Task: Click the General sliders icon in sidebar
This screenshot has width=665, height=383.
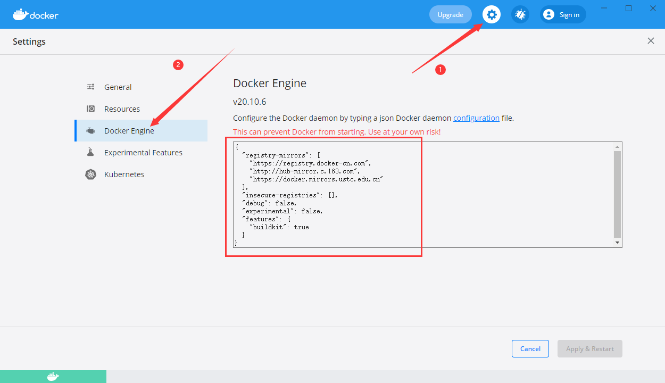Action: coord(91,87)
